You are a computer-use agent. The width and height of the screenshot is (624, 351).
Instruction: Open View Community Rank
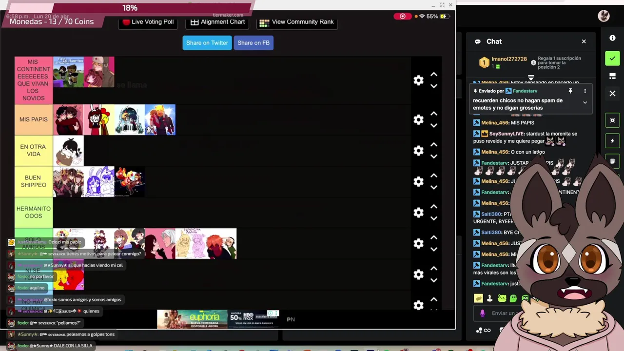click(296, 22)
